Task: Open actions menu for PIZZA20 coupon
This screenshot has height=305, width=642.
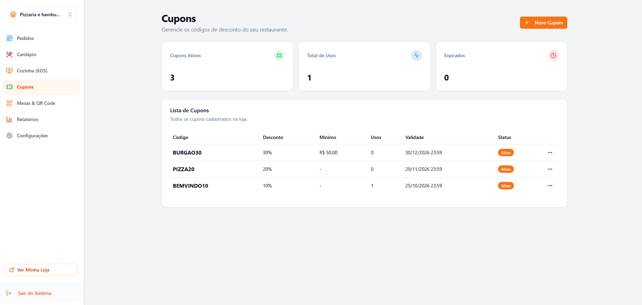Action: [550, 169]
